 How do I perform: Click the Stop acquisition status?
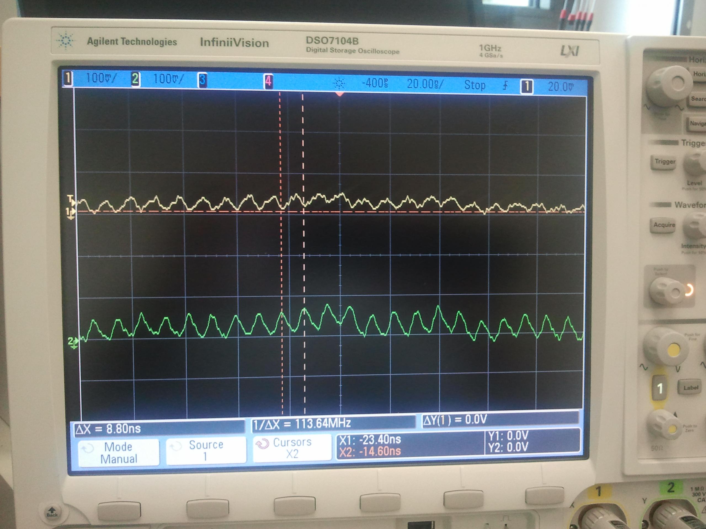pyautogui.click(x=475, y=85)
